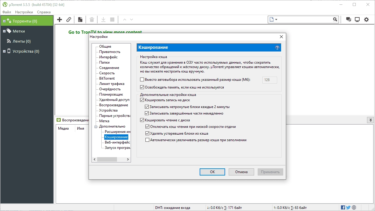Expand the Метки sidebar node
This screenshot has width=375, height=211.
(x=4, y=31)
